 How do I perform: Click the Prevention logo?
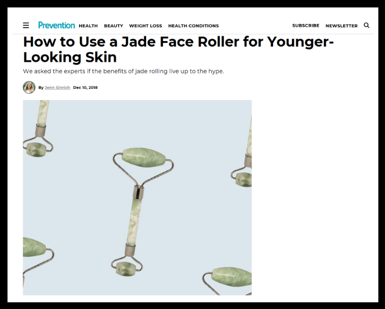57,25
